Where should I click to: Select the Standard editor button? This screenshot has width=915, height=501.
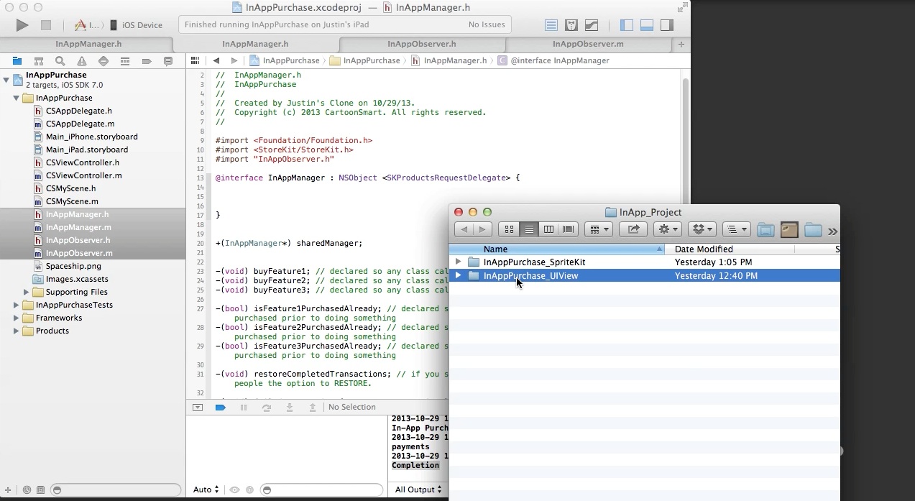pos(551,25)
